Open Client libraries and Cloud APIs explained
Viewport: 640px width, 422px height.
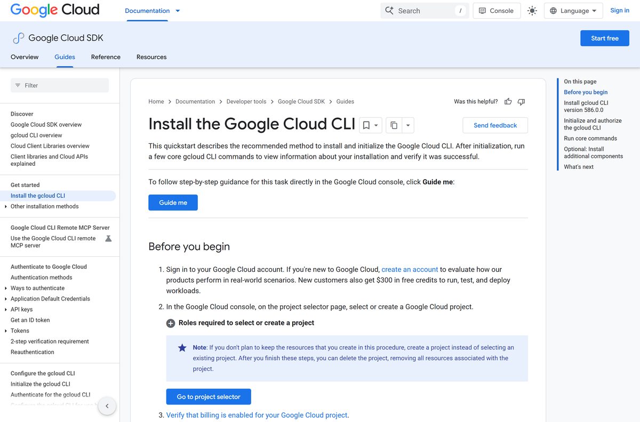pos(49,160)
